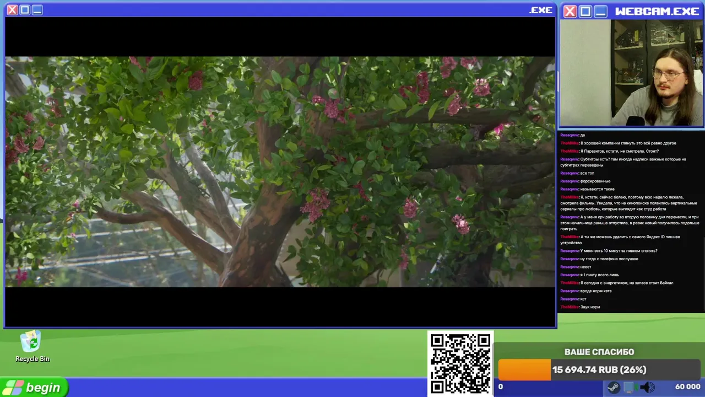Click the WEBCAM.EXE title text

tap(657, 11)
